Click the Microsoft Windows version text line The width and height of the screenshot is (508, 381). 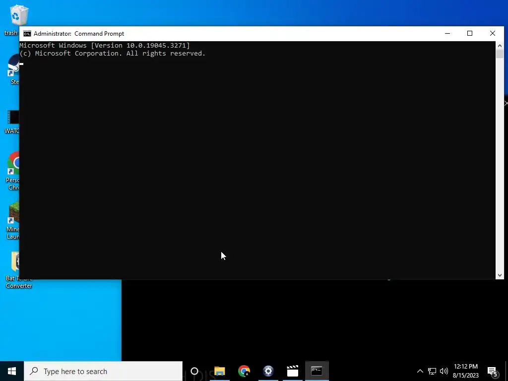click(105, 45)
